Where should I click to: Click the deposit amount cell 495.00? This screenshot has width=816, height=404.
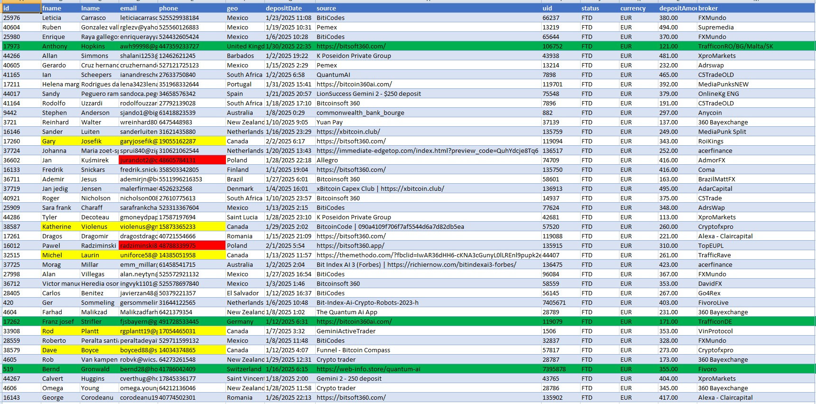click(668, 188)
